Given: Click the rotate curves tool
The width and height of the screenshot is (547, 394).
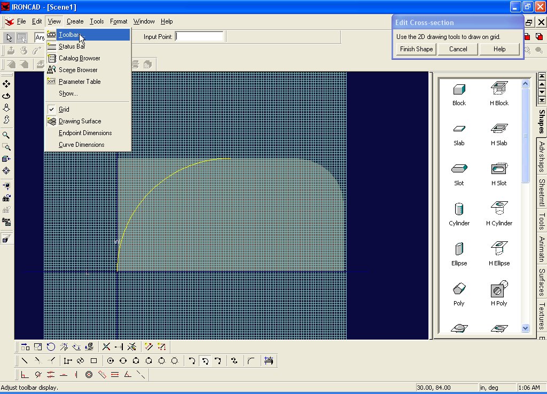Looking at the screenshot, I should click(x=51, y=347).
